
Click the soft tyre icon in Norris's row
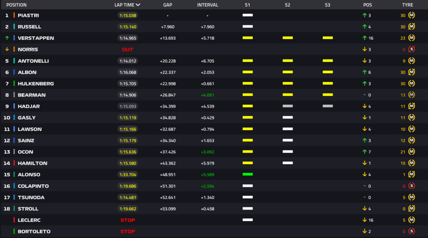(411, 49)
